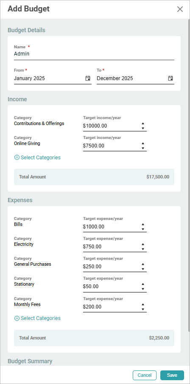This screenshot has height=384, width=190.
Task: Decrease Electricity target expense amount
Action: (143, 249)
